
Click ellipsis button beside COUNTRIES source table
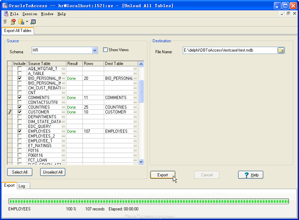coord(63,107)
